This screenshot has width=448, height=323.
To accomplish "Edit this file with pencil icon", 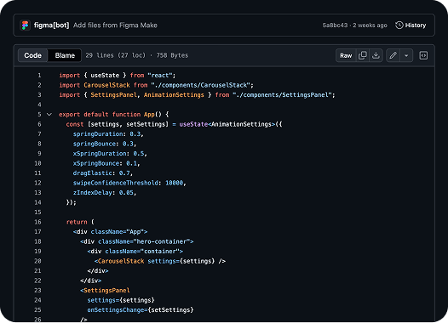I will (x=393, y=55).
